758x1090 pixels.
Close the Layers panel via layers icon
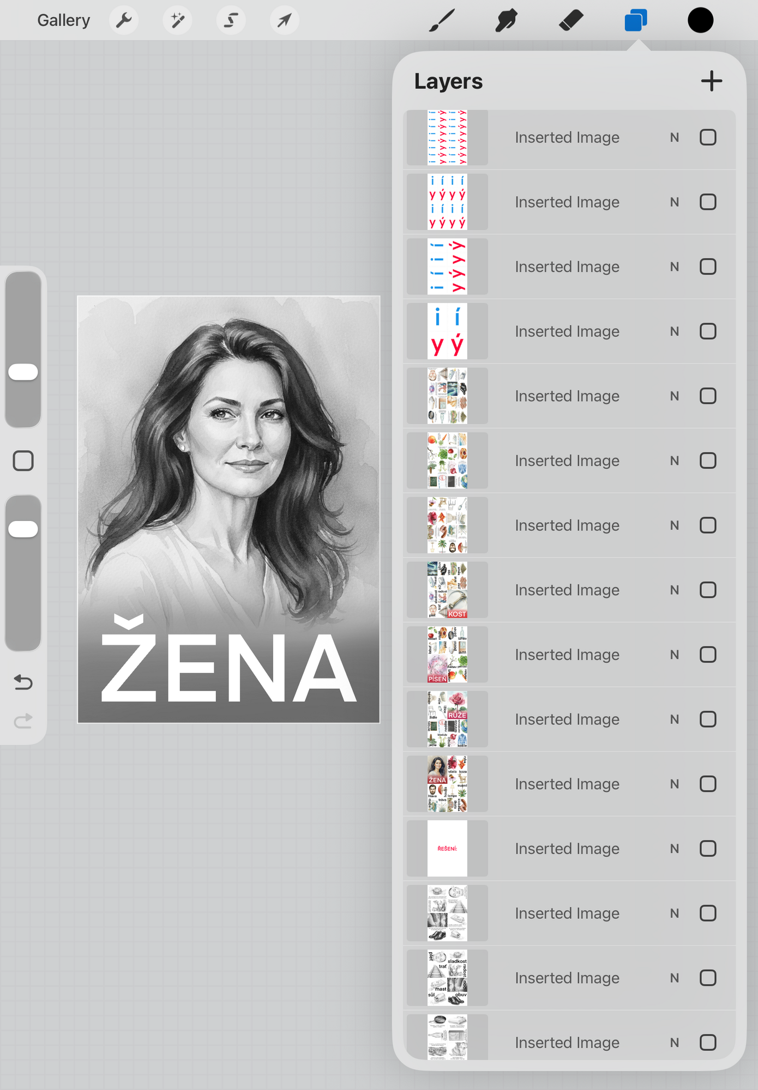(636, 21)
